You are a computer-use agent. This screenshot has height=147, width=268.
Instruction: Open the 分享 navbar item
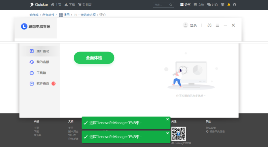(186, 5)
